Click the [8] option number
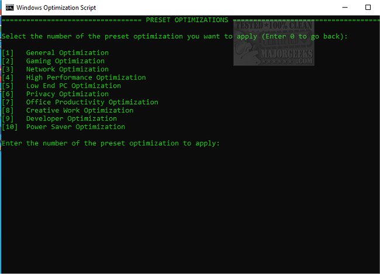The width and height of the screenshot is (380, 274). point(8,110)
